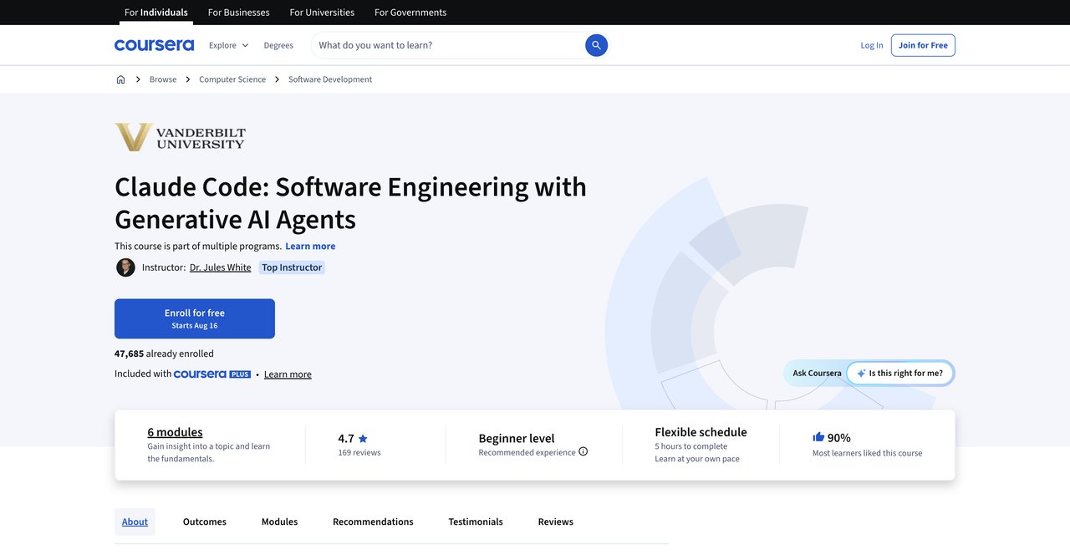Click the thumbs-up icon beside 90%
1070x560 pixels.
[818, 437]
